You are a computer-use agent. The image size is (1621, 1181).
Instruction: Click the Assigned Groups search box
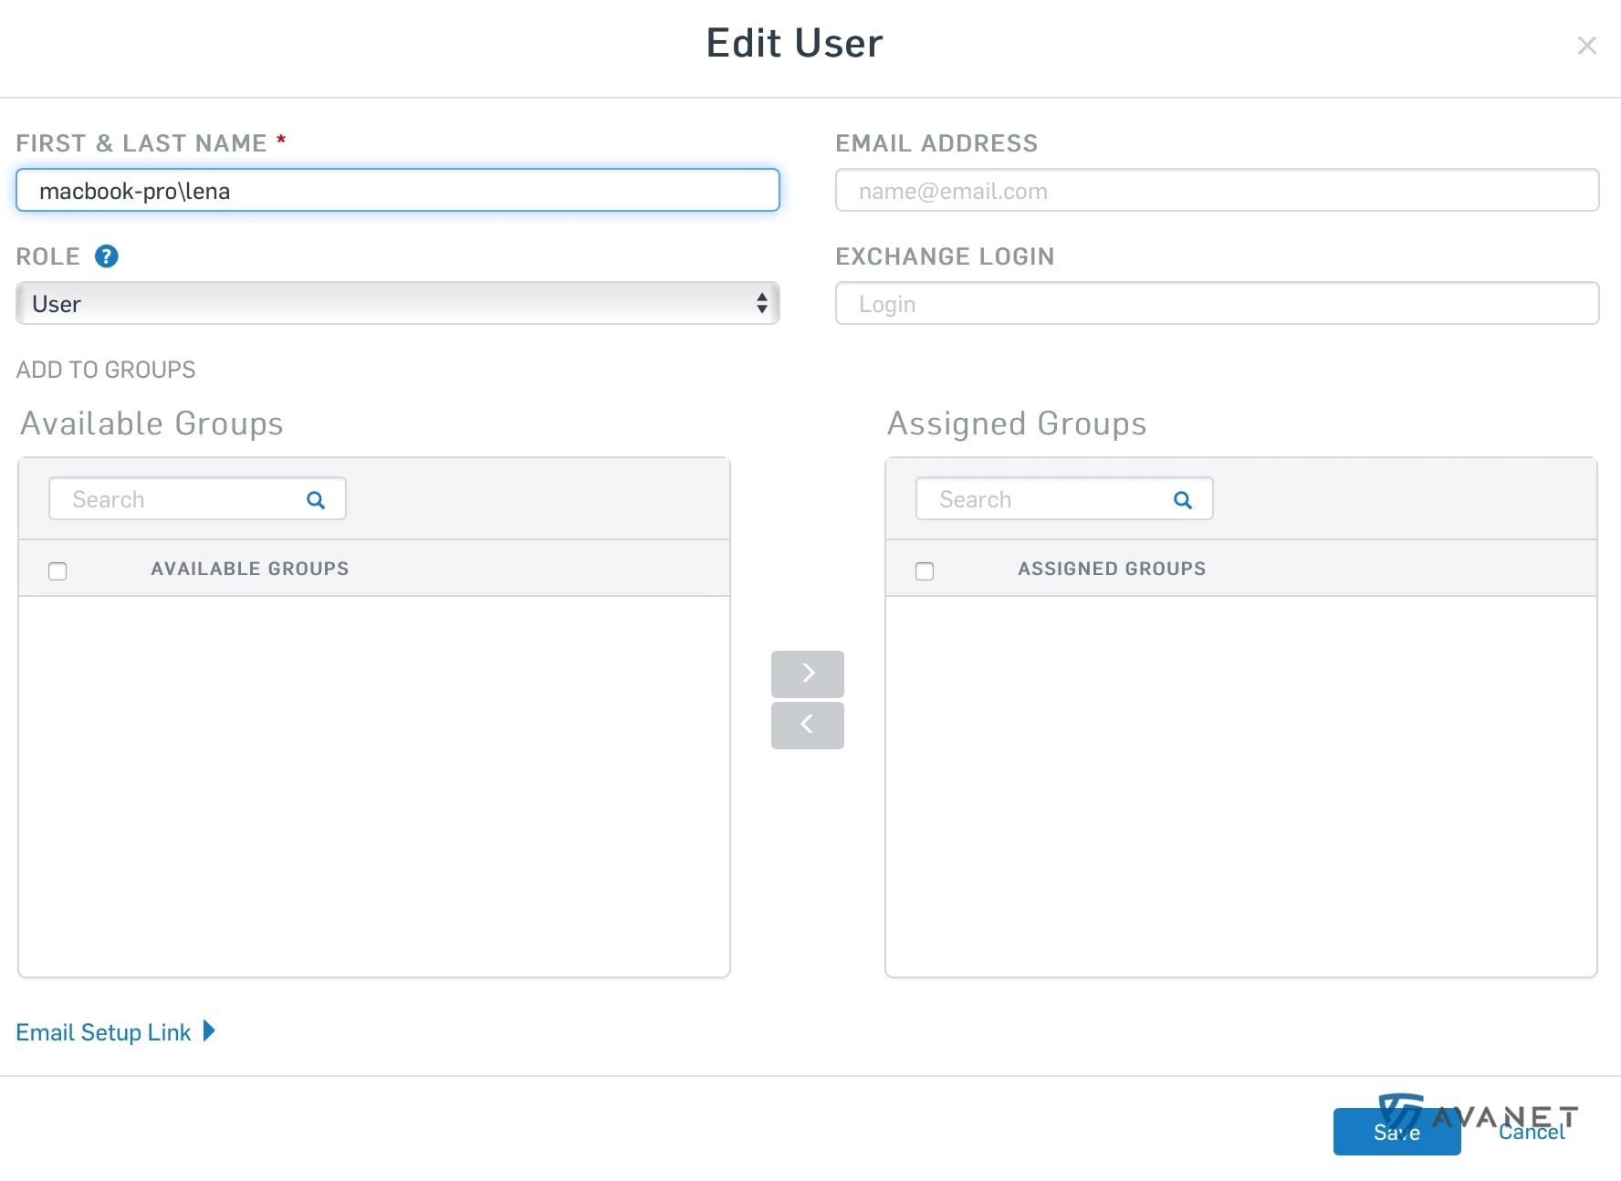coord(1064,499)
